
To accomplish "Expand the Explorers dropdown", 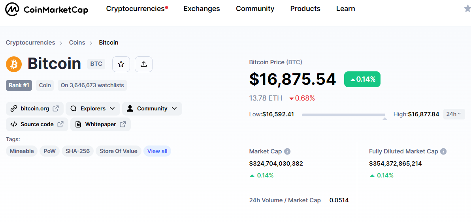I will [x=93, y=108].
